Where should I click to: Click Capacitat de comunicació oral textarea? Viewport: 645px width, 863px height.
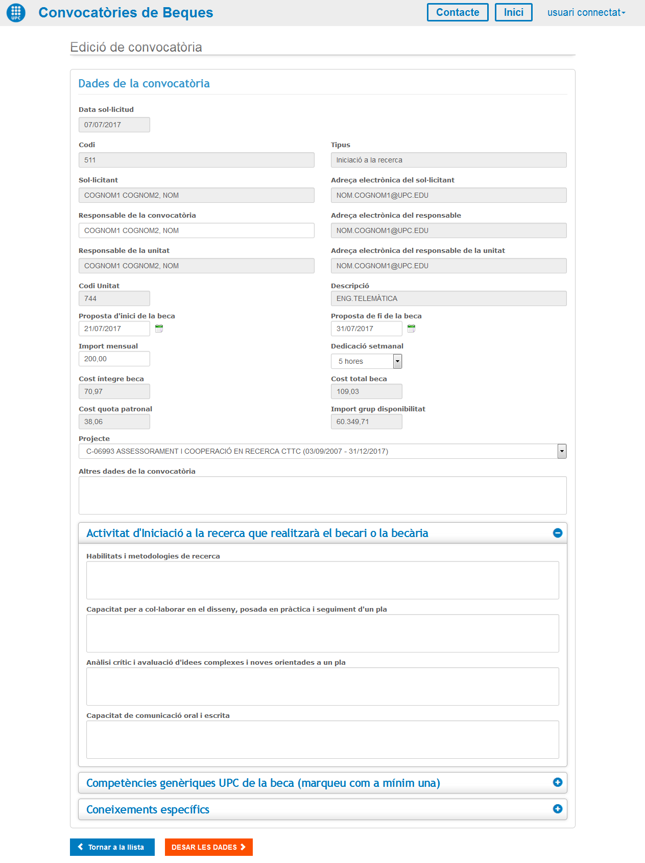click(x=322, y=739)
